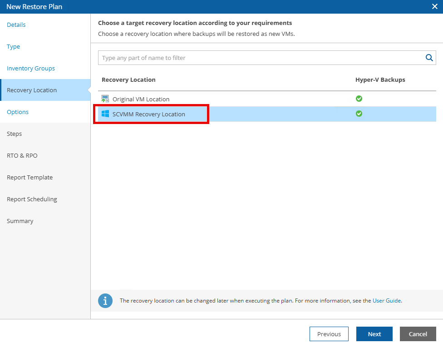
Task: Click the search magnifier icon
Action: coord(428,58)
